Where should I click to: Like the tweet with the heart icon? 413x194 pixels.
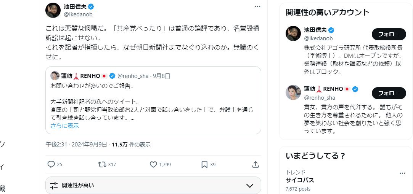click(153, 164)
